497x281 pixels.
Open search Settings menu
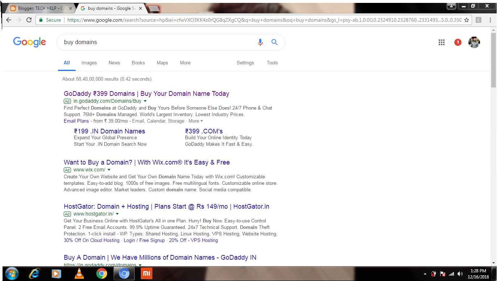coord(245,63)
